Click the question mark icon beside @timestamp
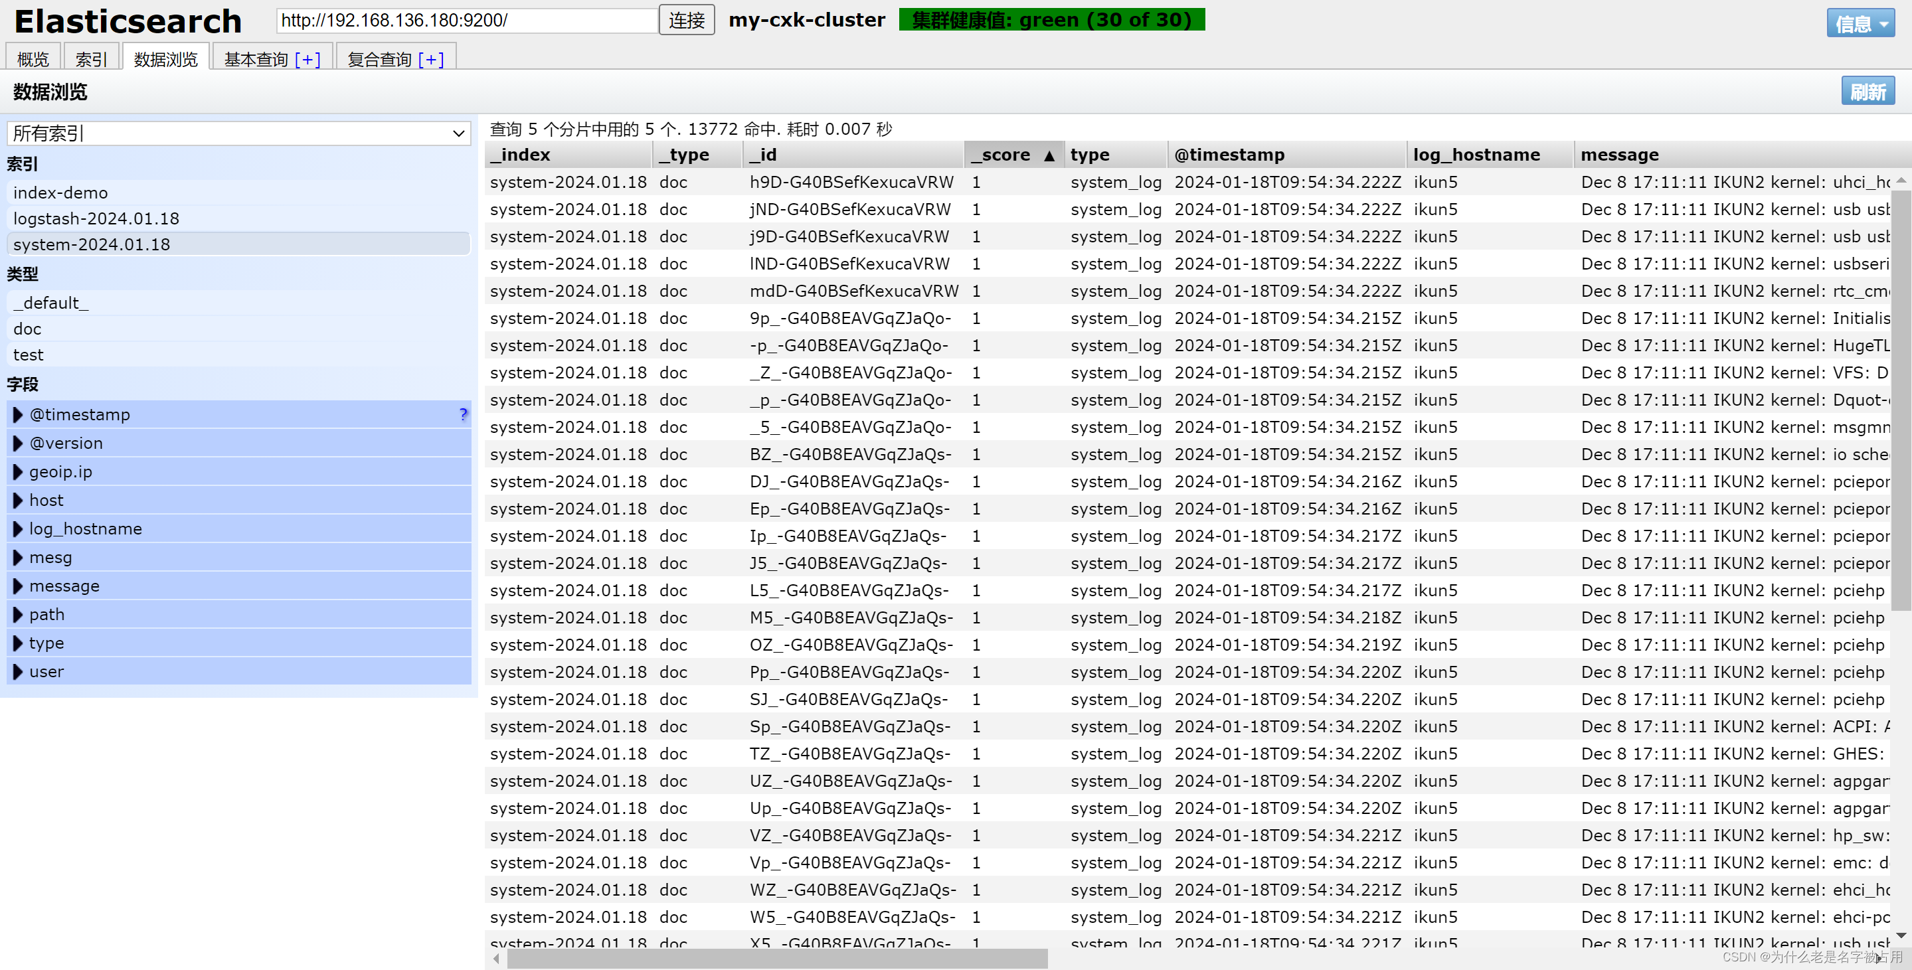This screenshot has height=970, width=1912. [x=463, y=414]
